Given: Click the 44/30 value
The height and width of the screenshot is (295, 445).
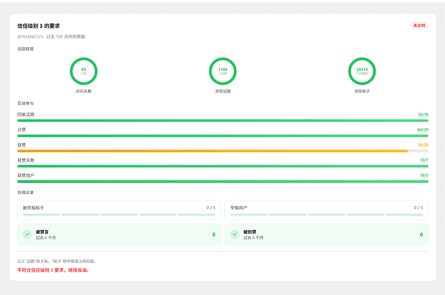Looking at the screenshot, I should (x=422, y=130).
